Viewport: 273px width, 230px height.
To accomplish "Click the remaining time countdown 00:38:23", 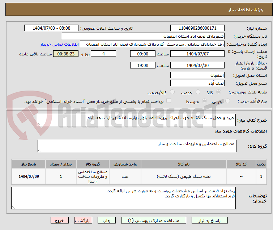I will (x=66, y=54).
